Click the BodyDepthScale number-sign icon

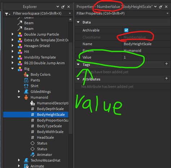click(x=32, y=109)
